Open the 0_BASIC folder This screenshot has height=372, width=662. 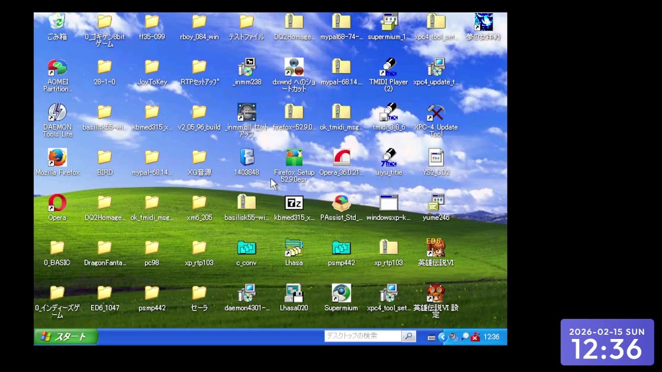[57, 247]
